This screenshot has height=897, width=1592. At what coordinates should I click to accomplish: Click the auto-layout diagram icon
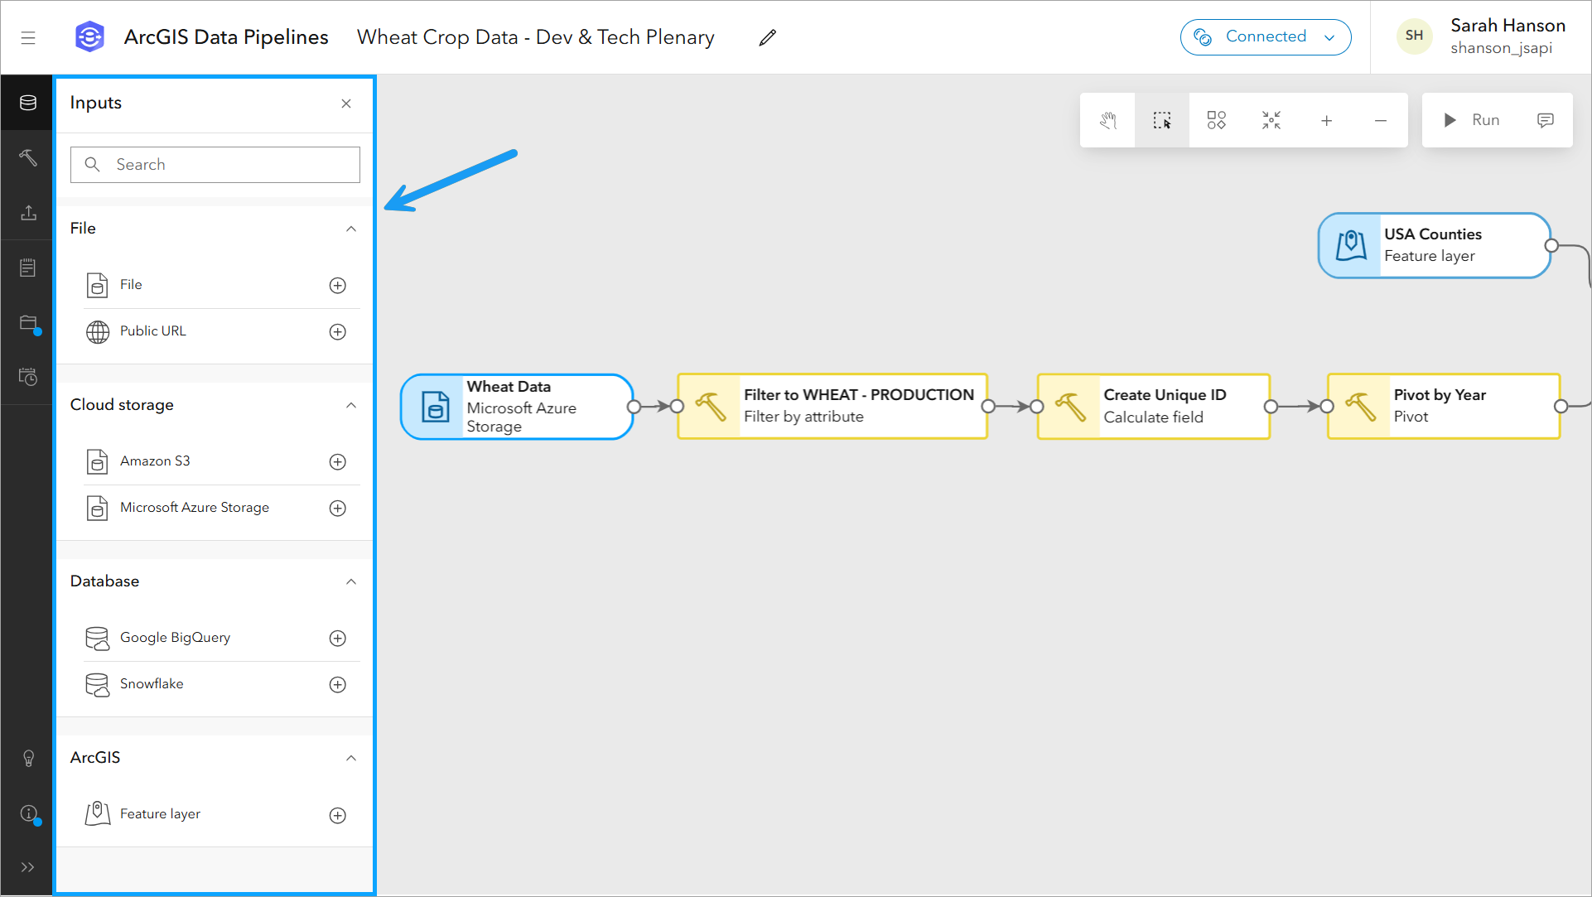[x=1216, y=120]
